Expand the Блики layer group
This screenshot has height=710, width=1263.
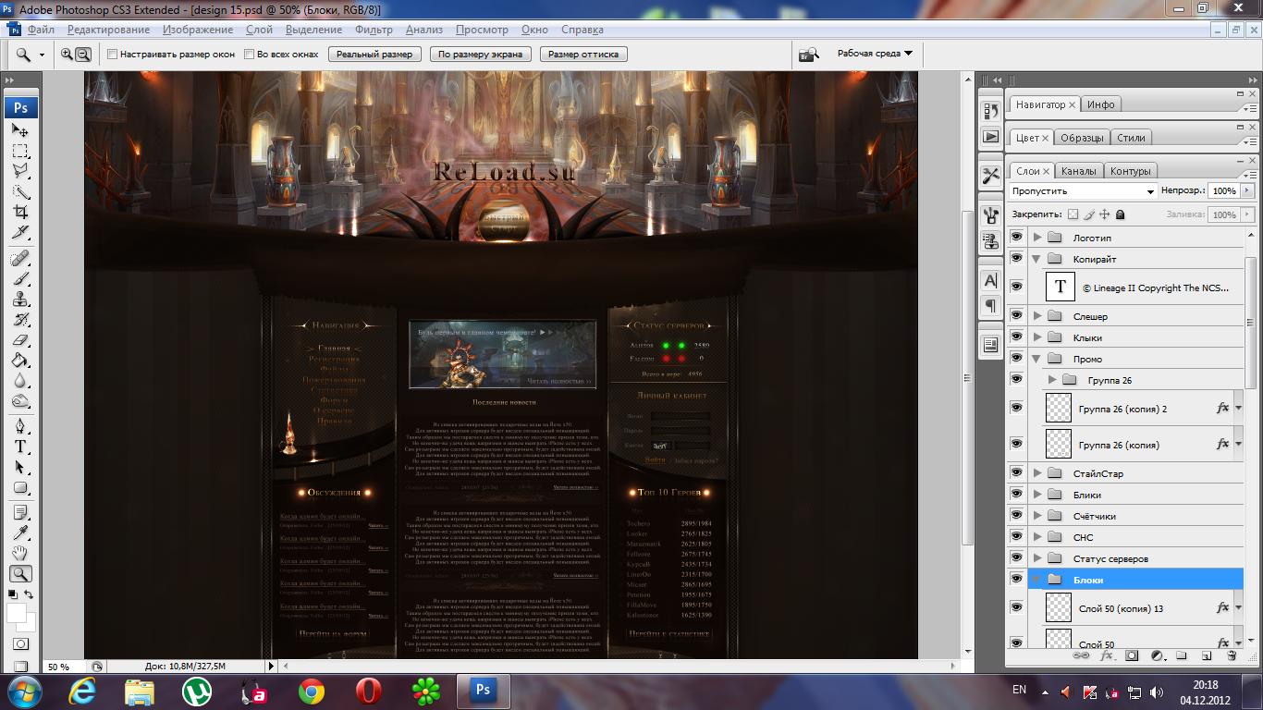tap(1037, 495)
